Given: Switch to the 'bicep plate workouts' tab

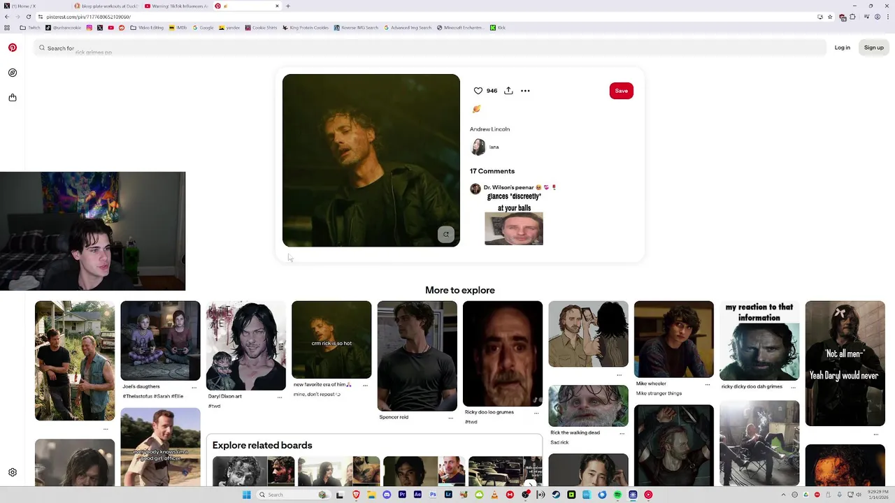Looking at the screenshot, I should (106, 6).
